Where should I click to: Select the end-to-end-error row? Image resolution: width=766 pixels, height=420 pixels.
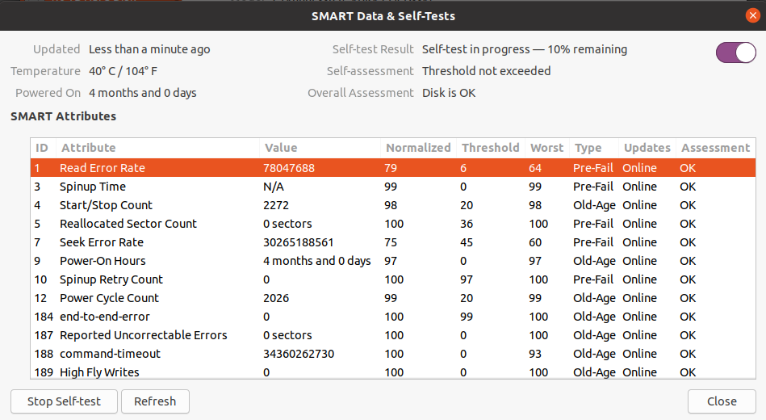393,317
